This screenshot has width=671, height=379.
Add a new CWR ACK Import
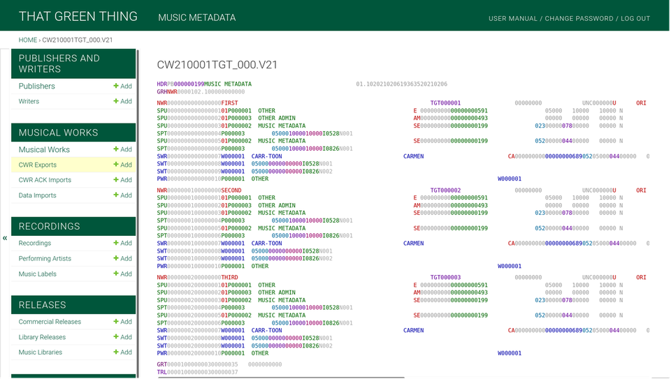point(122,180)
